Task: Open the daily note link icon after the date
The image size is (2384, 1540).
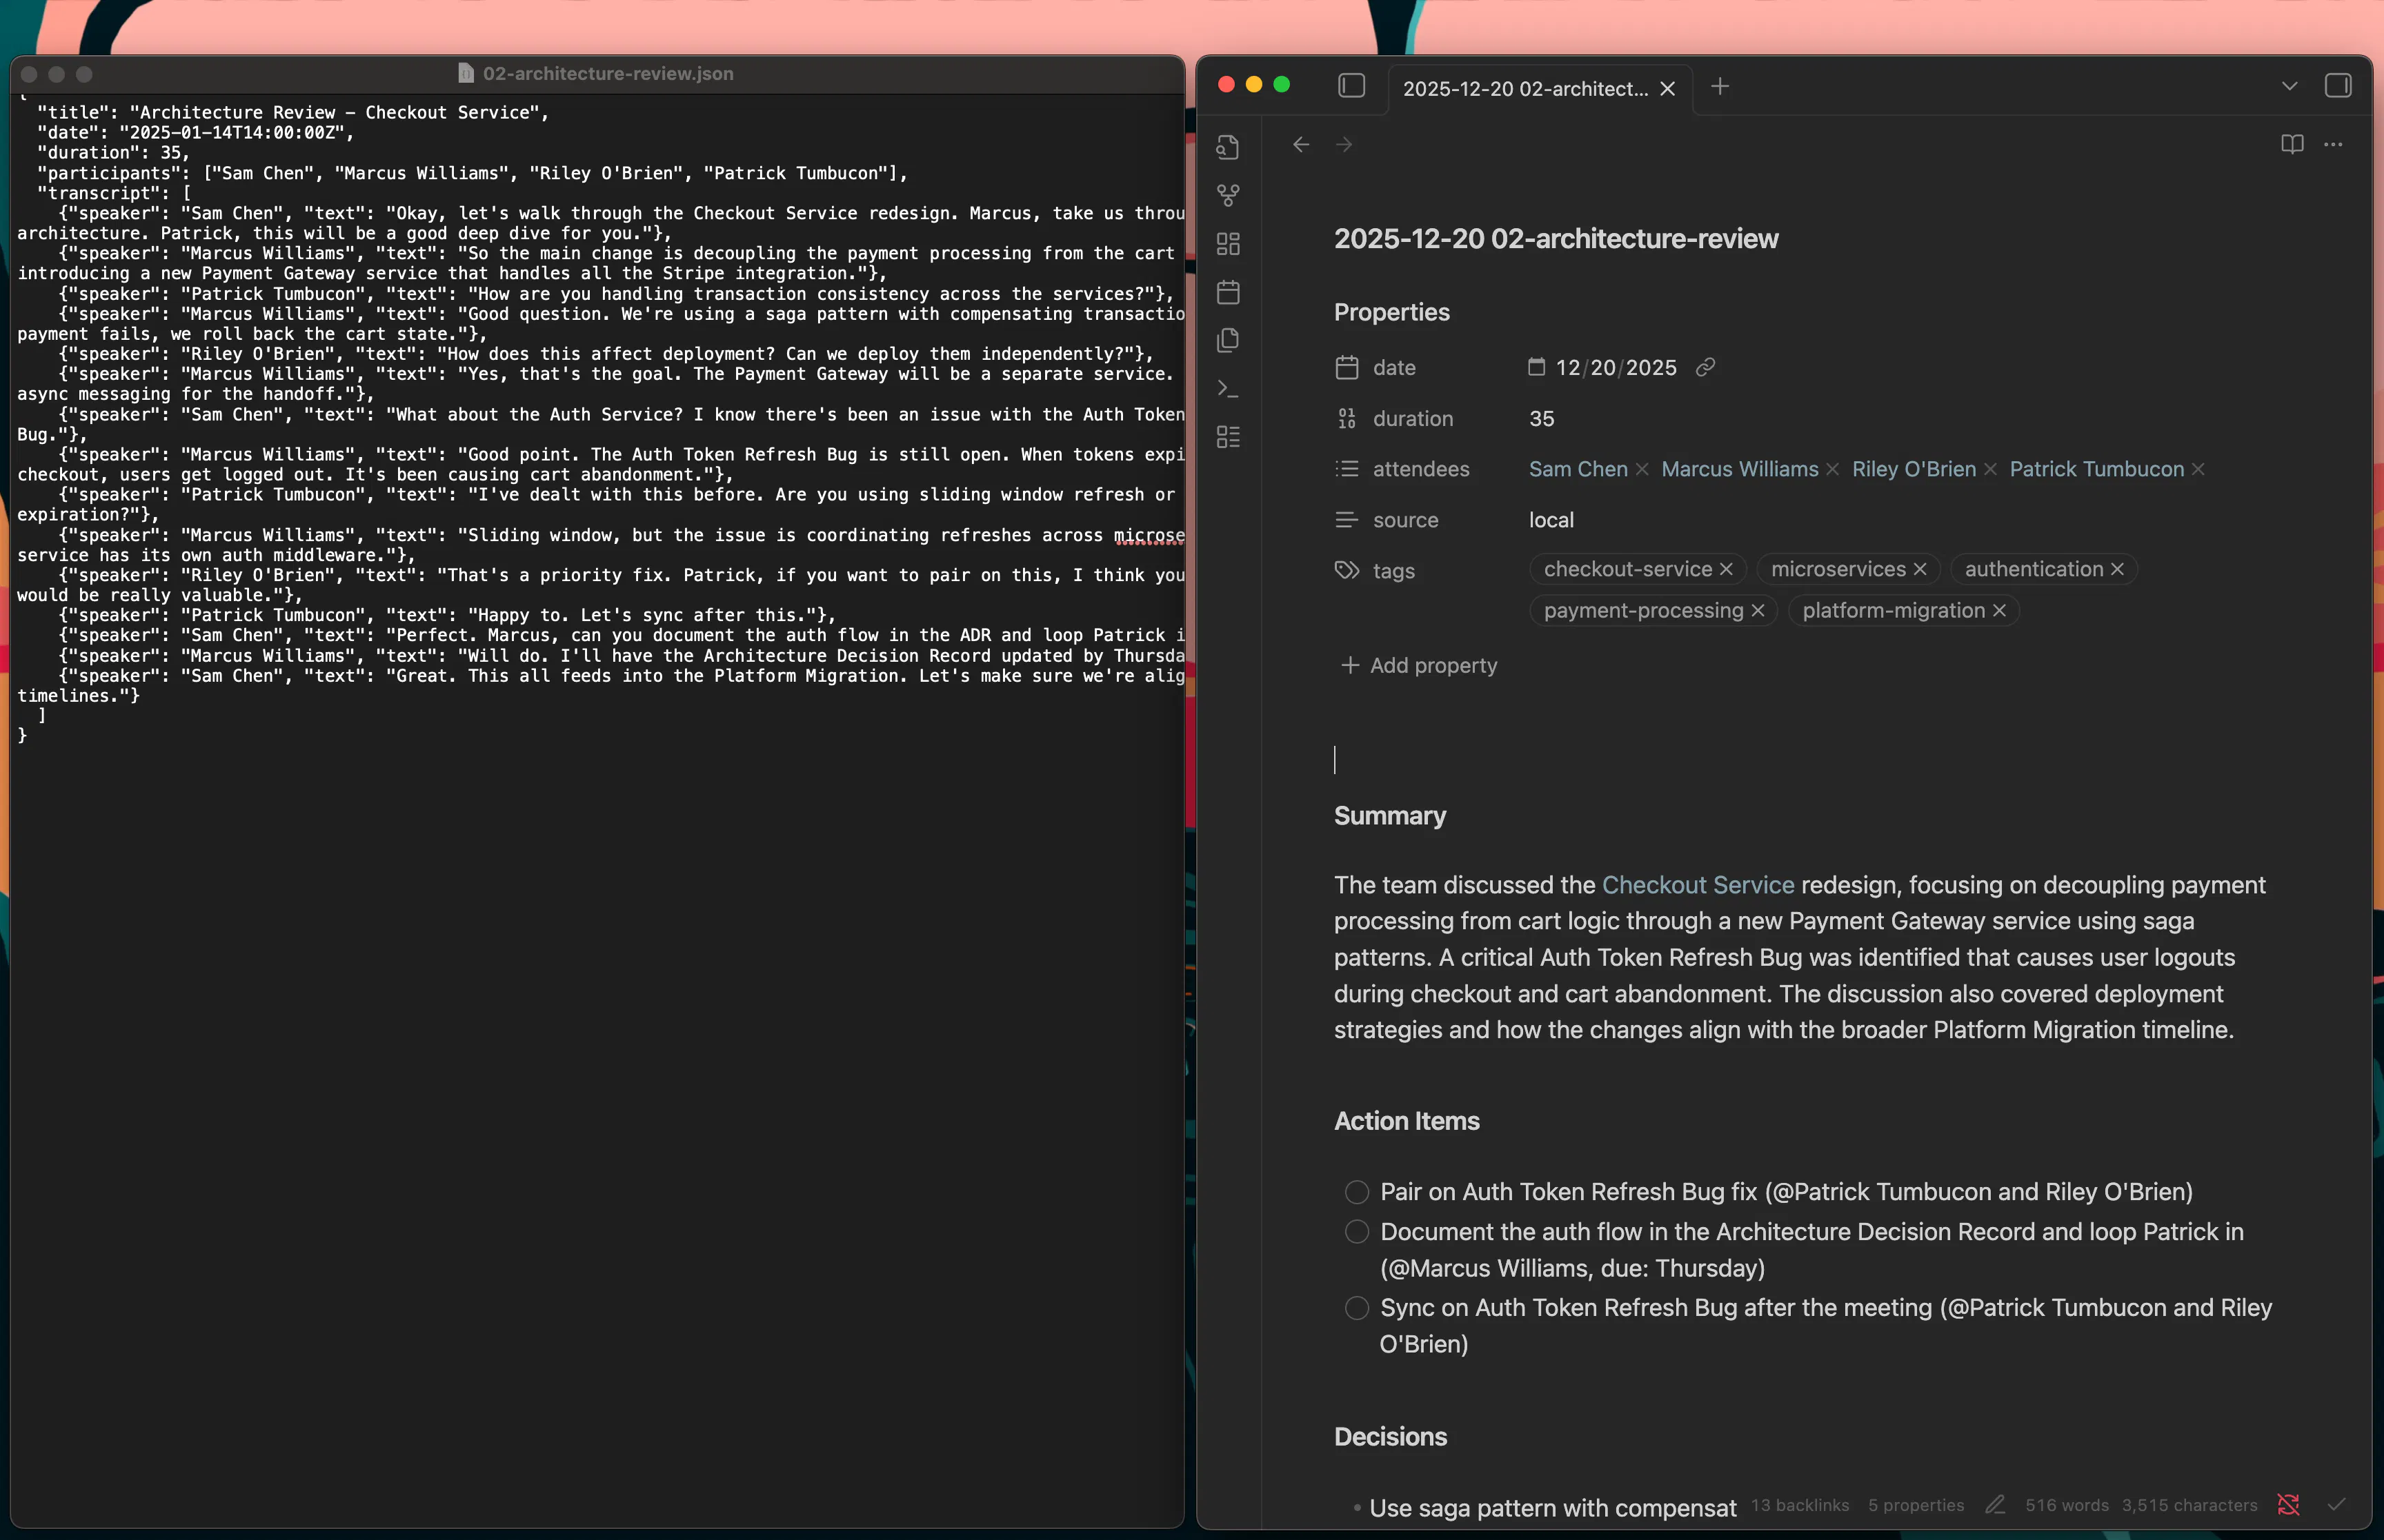Action: point(1706,367)
